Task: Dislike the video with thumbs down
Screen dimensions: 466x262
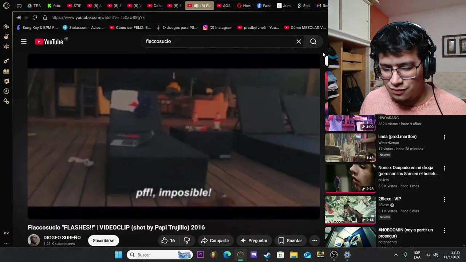Action: [187, 241]
